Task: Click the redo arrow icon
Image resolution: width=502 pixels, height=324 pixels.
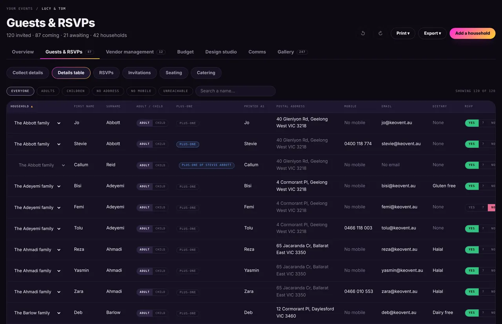Action: coord(380,33)
